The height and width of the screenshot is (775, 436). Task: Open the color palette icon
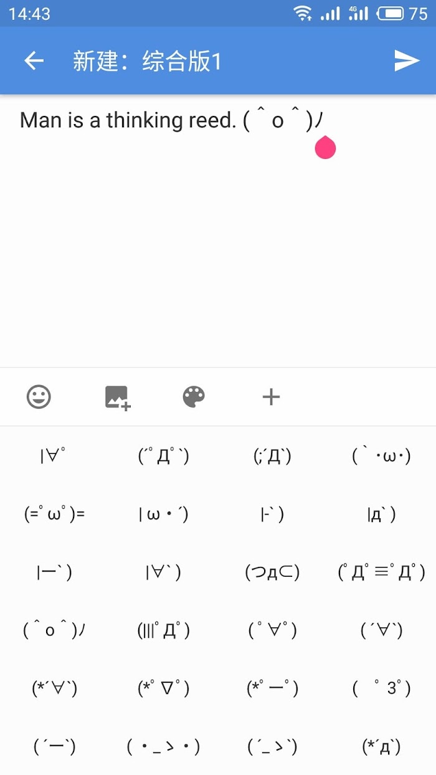click(194, 397)
